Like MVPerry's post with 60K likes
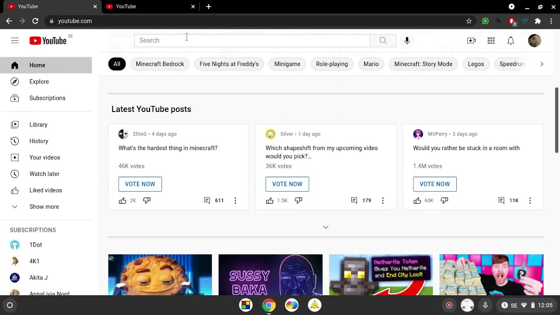 click(x=417, y=200)
